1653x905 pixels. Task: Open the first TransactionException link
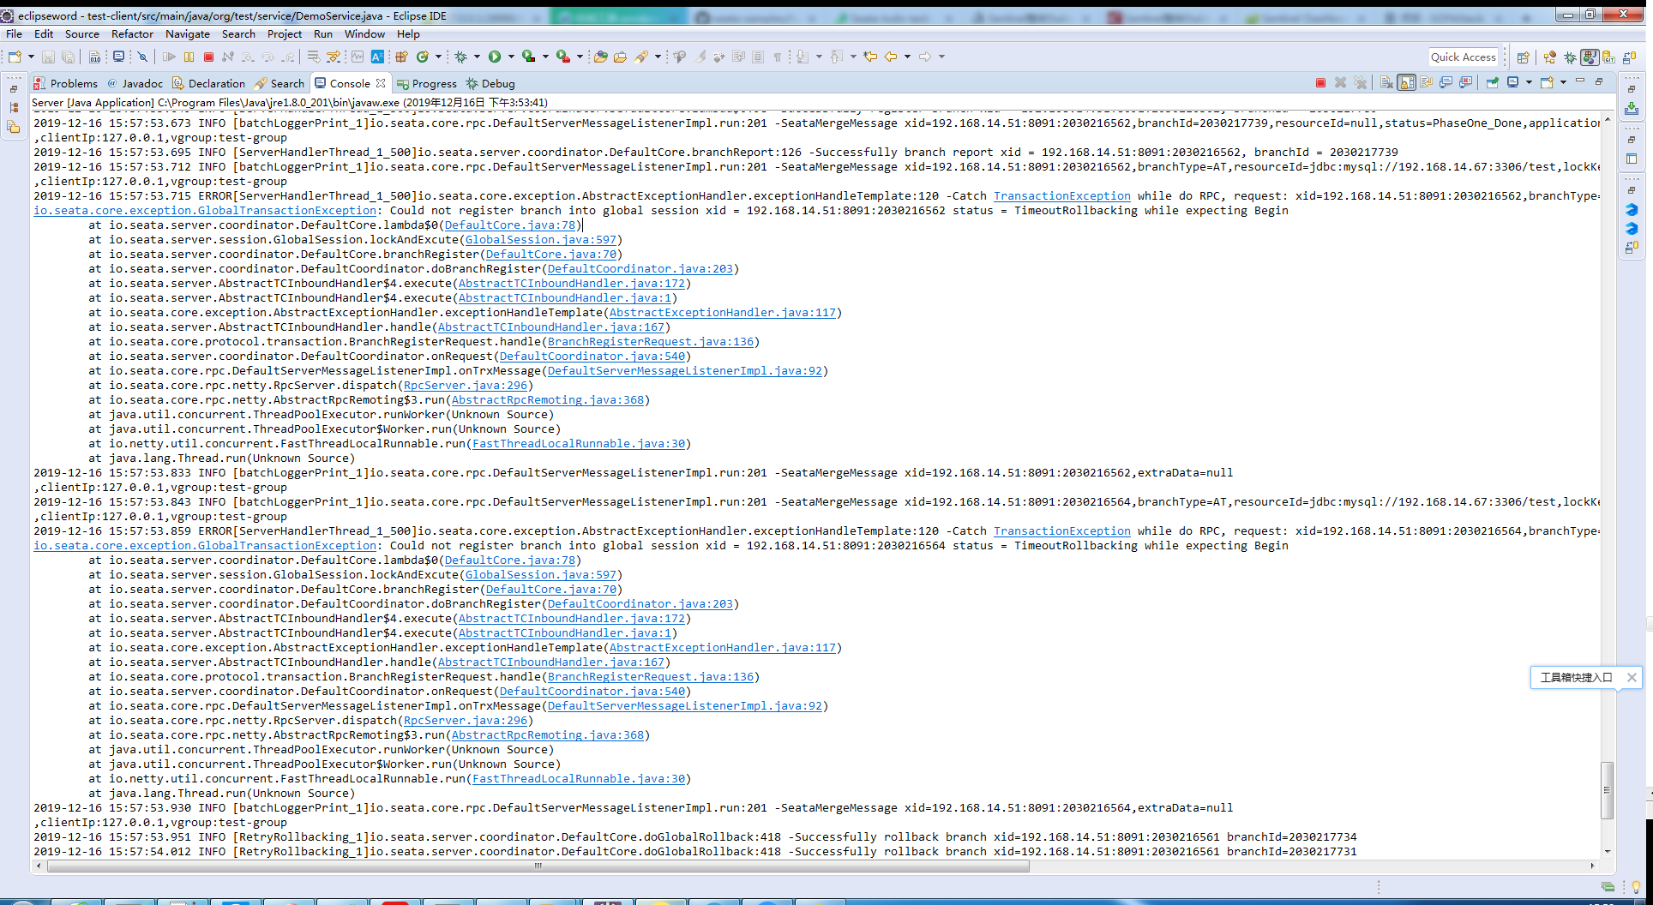[x=1061, y=196]
